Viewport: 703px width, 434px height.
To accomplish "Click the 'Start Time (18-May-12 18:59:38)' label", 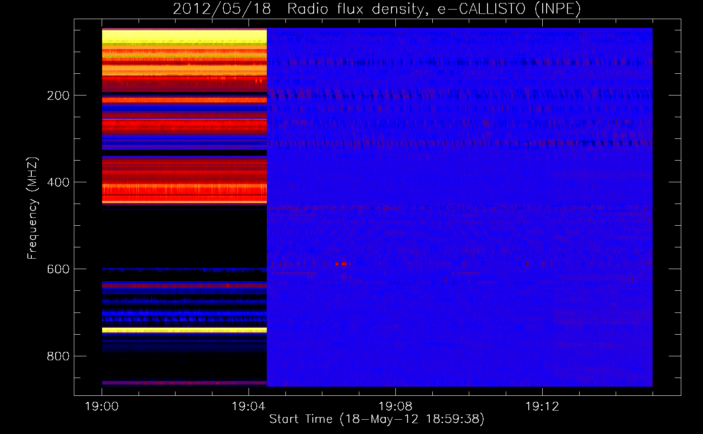I will pos(377,419).
